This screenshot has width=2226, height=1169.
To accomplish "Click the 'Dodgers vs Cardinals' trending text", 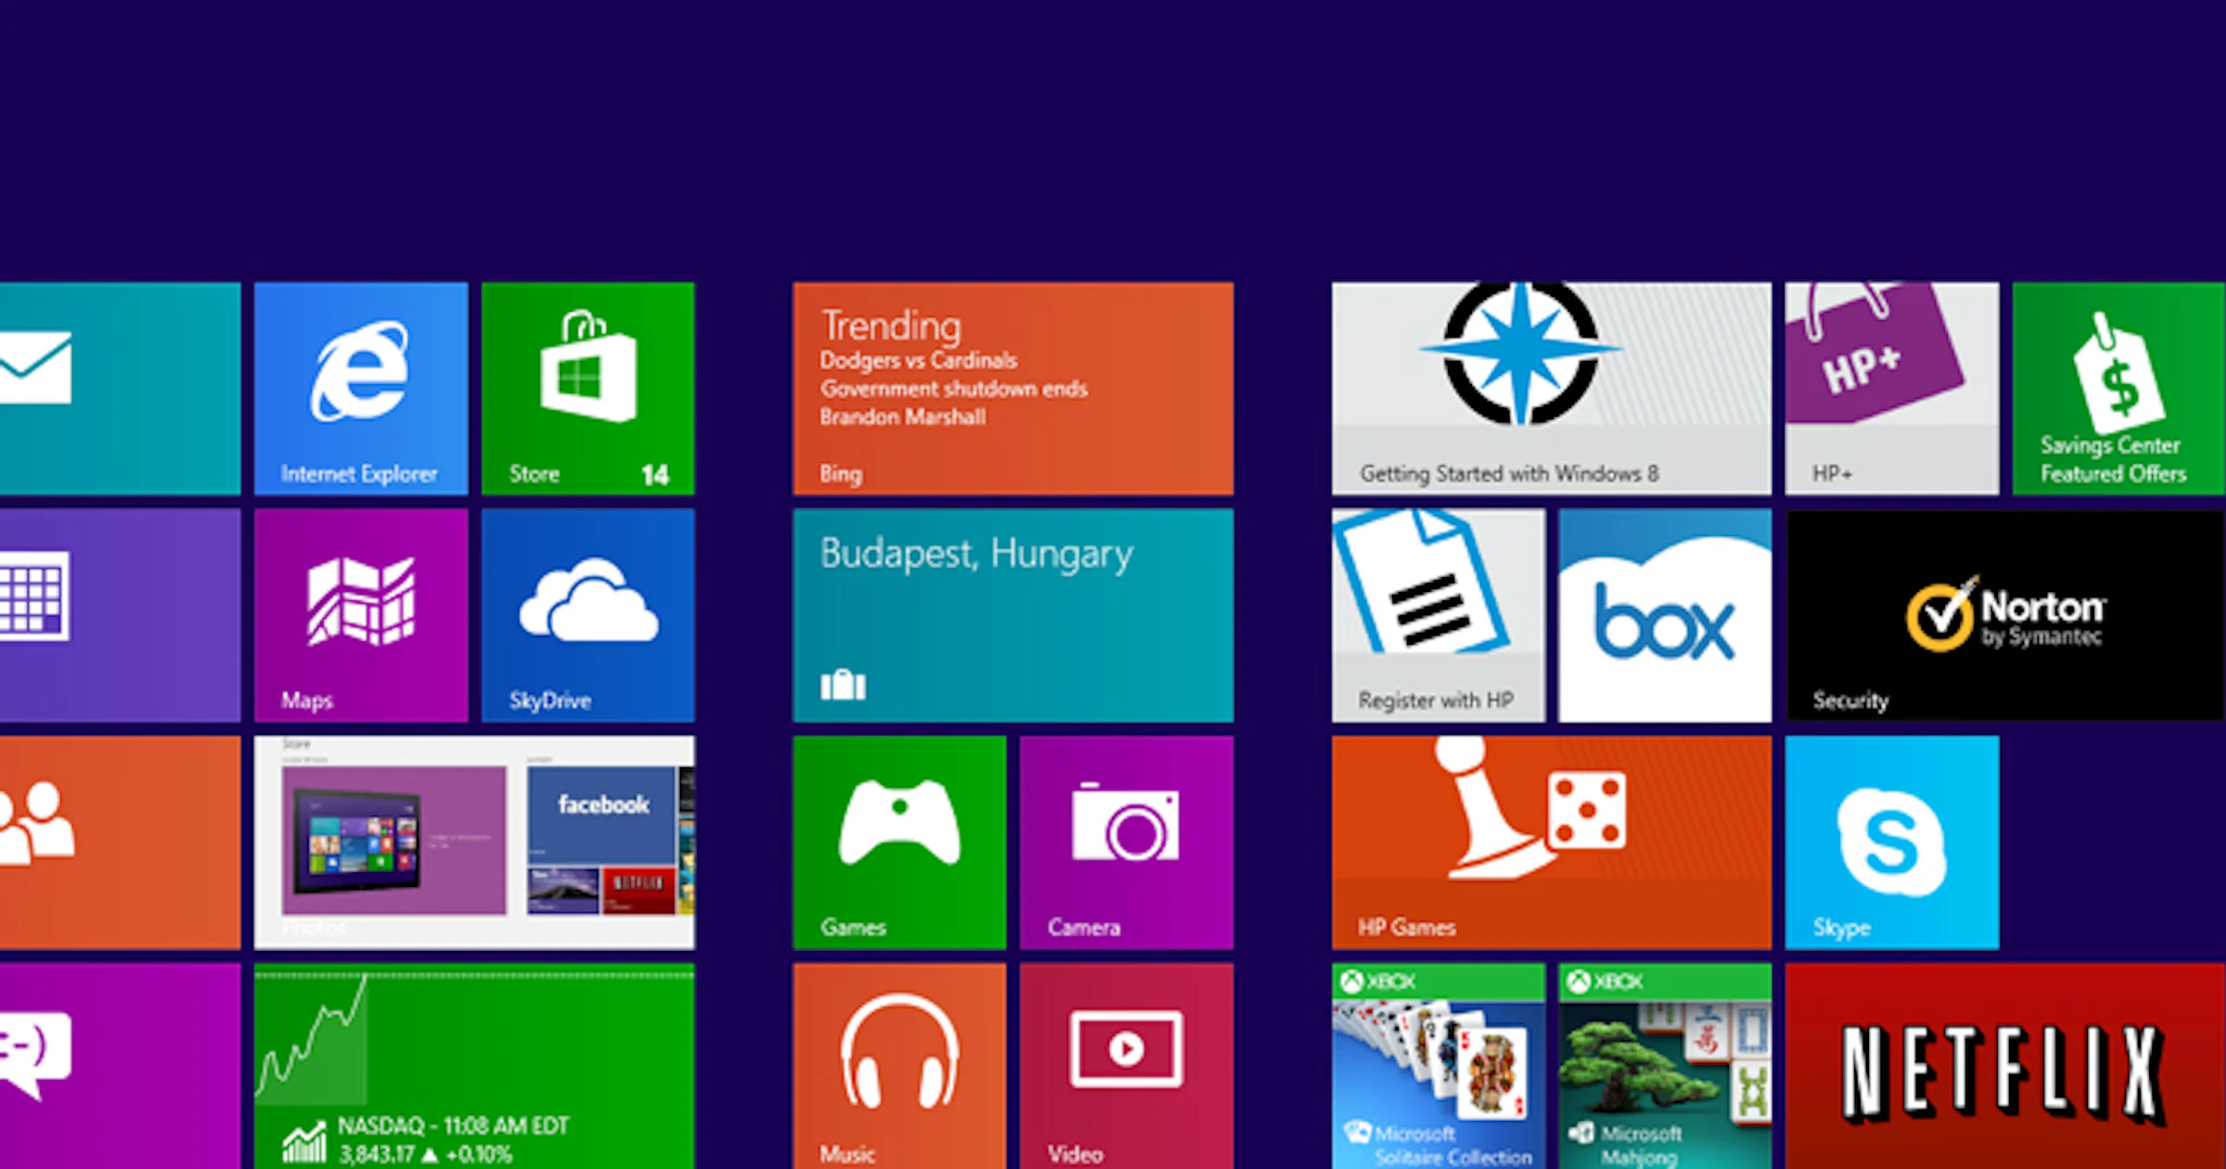I will pyautogui.click(x=918, y=360).
